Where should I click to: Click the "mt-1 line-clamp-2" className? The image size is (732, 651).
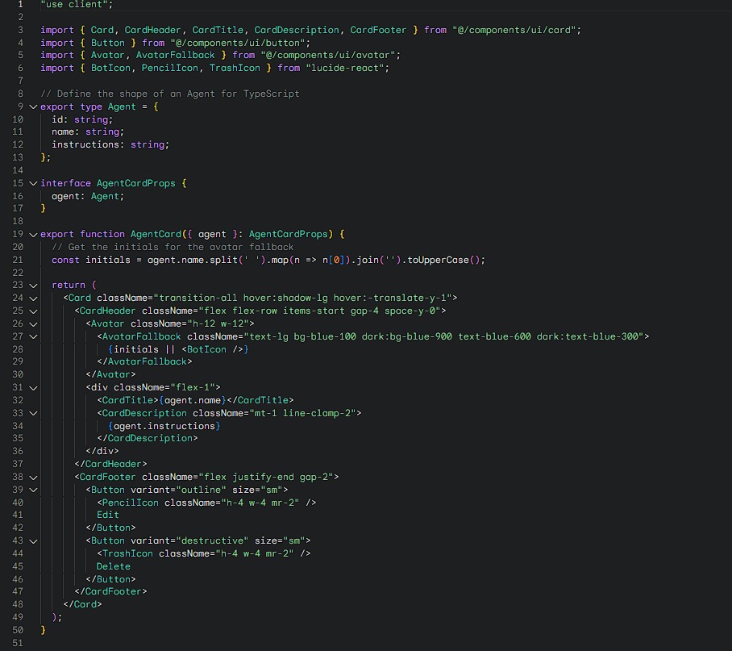click(x=302, y=413)
